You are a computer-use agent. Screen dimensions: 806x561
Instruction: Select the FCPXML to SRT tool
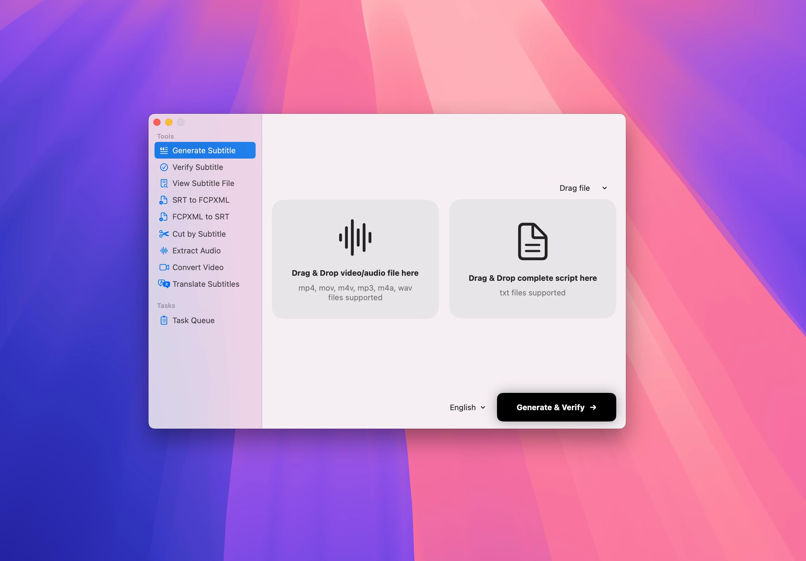click(x=200, y=216)
